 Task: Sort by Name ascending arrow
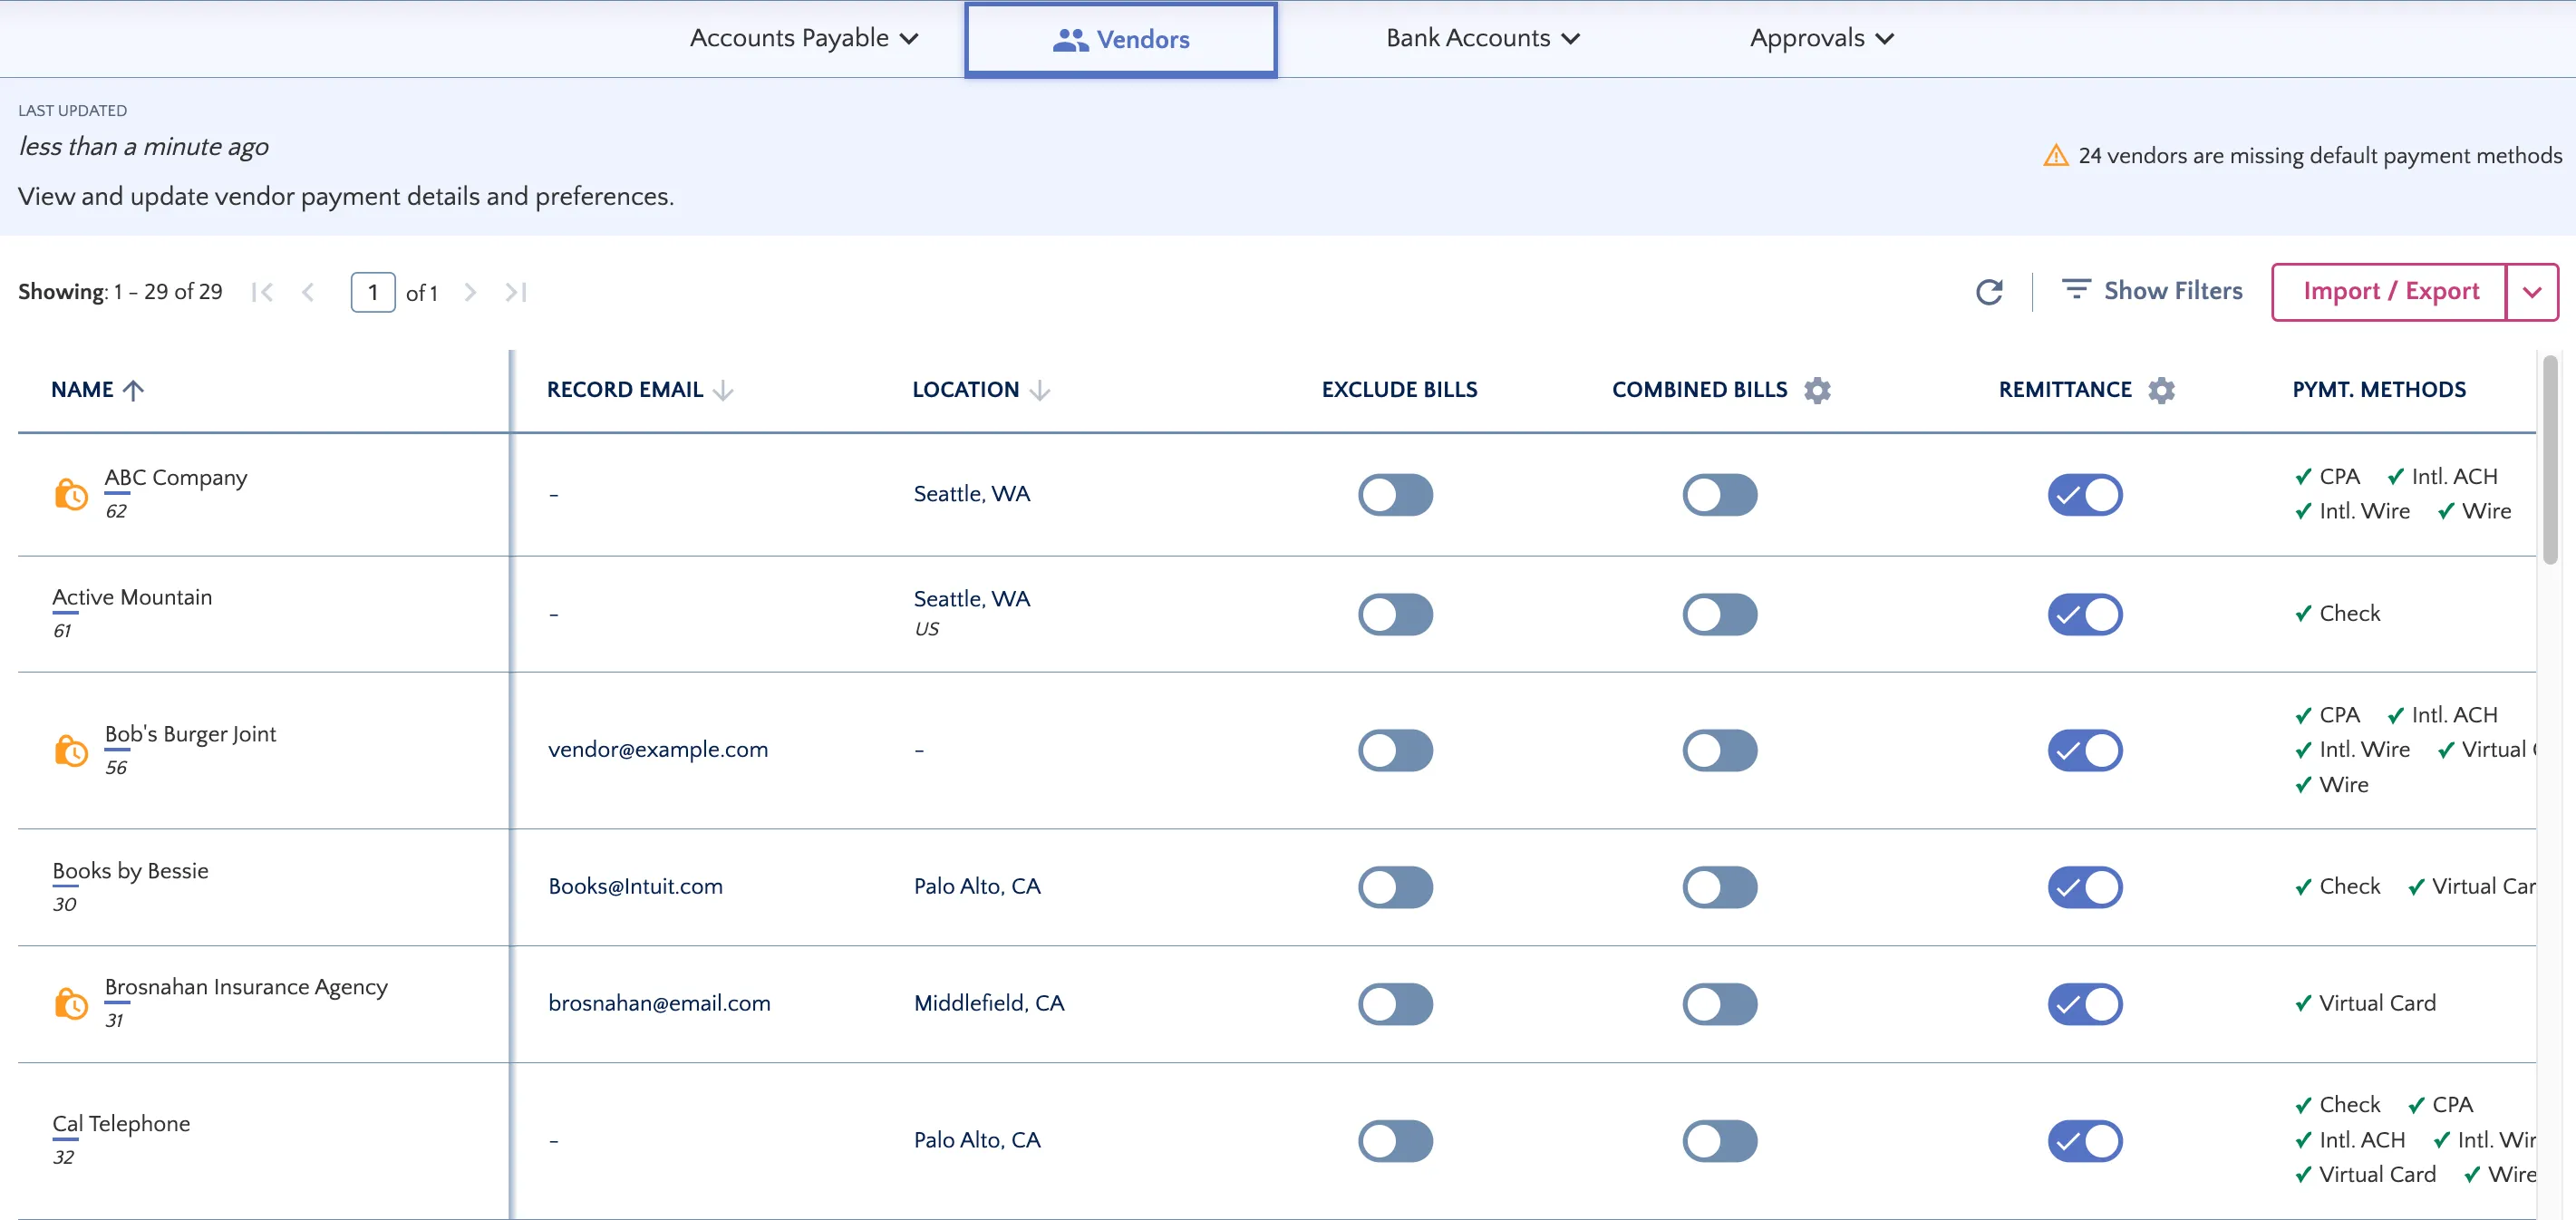133,390
